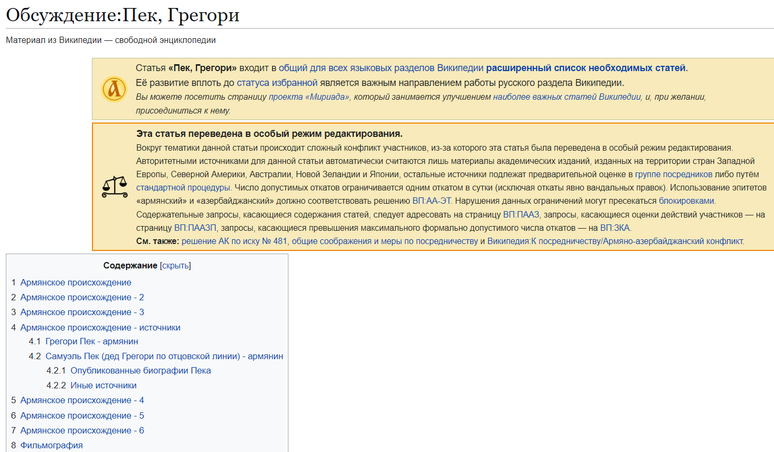
Task: Open the 'ВП:ПААЗП' link
Action: tap(195, 228)
